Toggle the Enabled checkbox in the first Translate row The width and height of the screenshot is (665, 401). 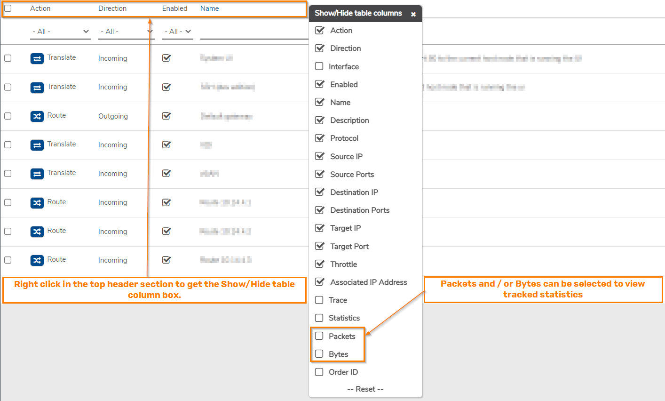pos(166,58)
